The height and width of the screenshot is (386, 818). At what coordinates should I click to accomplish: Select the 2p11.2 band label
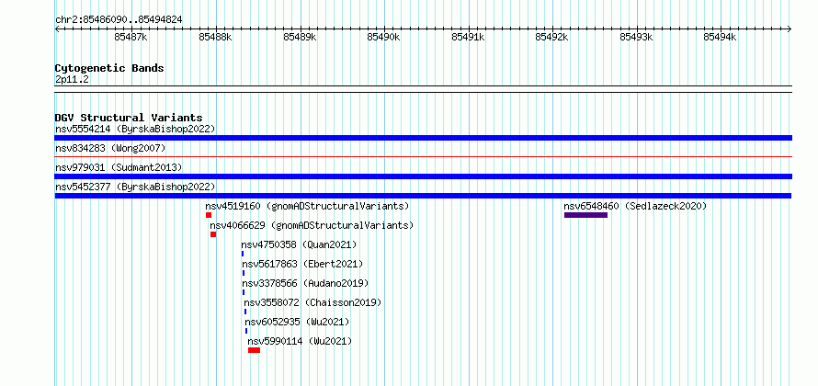(x=72, y=80)
